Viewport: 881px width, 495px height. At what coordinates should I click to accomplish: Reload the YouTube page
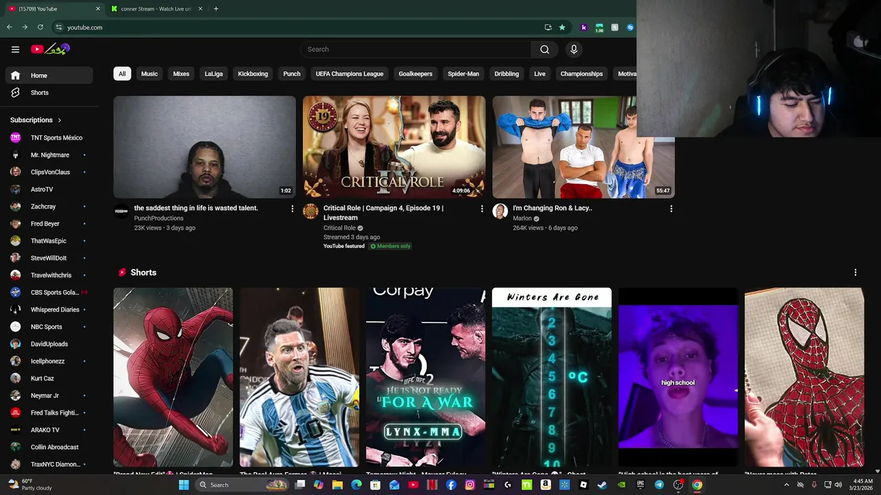(x=41, y=27)
